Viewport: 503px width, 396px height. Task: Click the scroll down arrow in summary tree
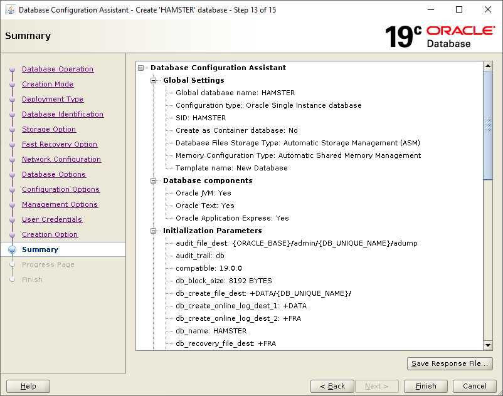(488, 345)
